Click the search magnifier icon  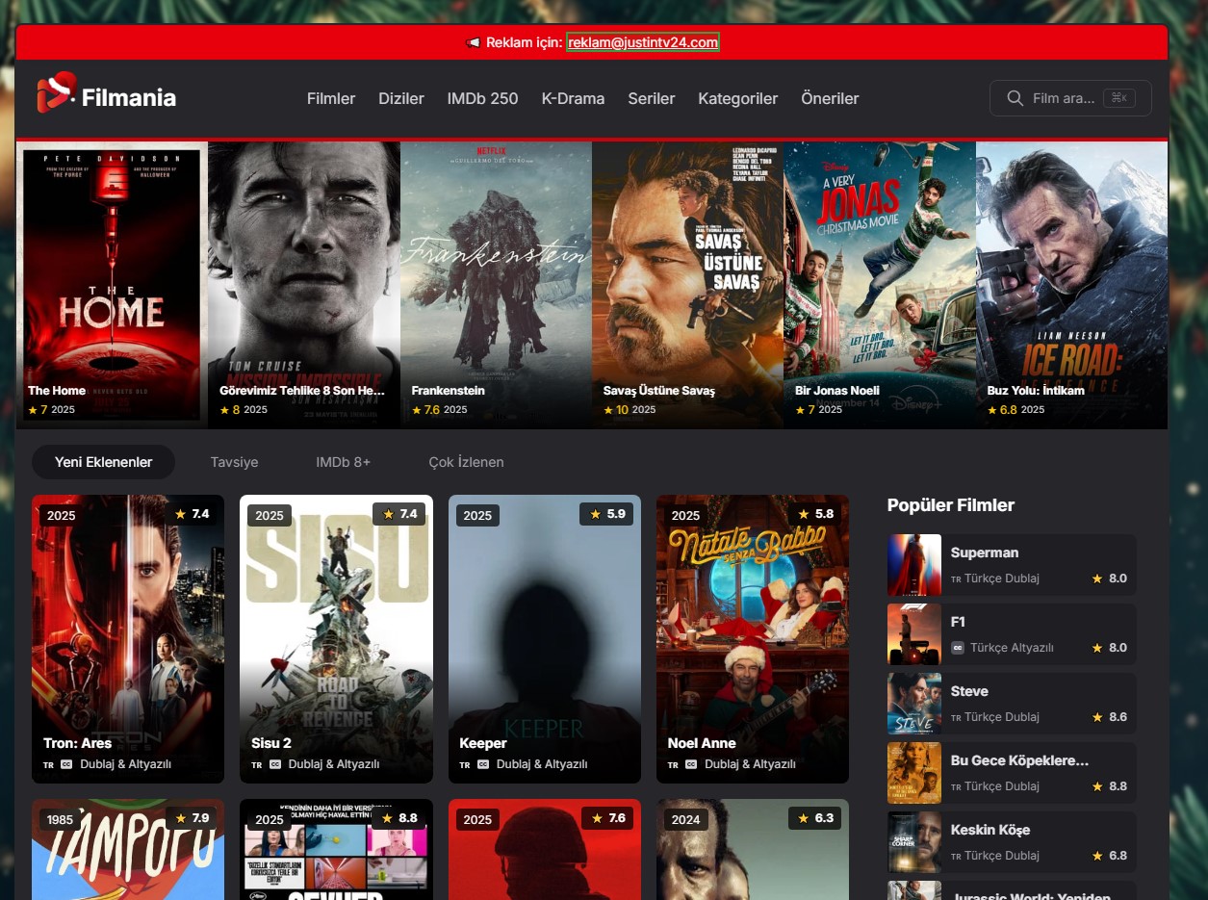(1015, 98)
